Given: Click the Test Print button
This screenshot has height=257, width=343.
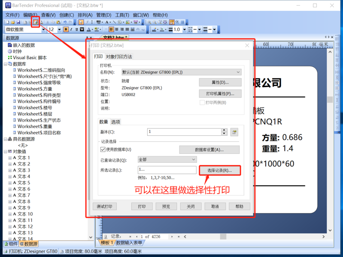Looking at the screenshot, I should point(105,206).
